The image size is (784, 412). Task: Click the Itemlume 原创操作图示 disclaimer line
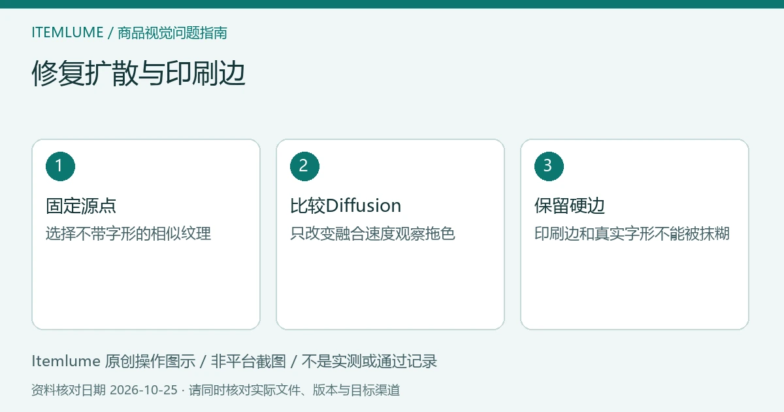(234, 361)
